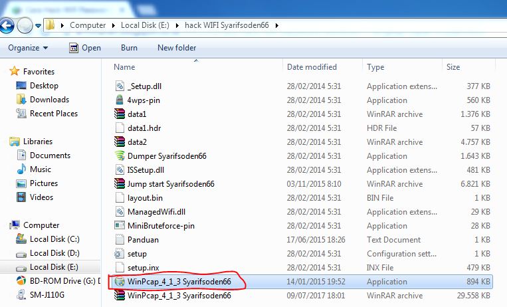Screen dimensions: 507x307
Task: Click the Configuration sett... type cell
Action: point(401,254)
